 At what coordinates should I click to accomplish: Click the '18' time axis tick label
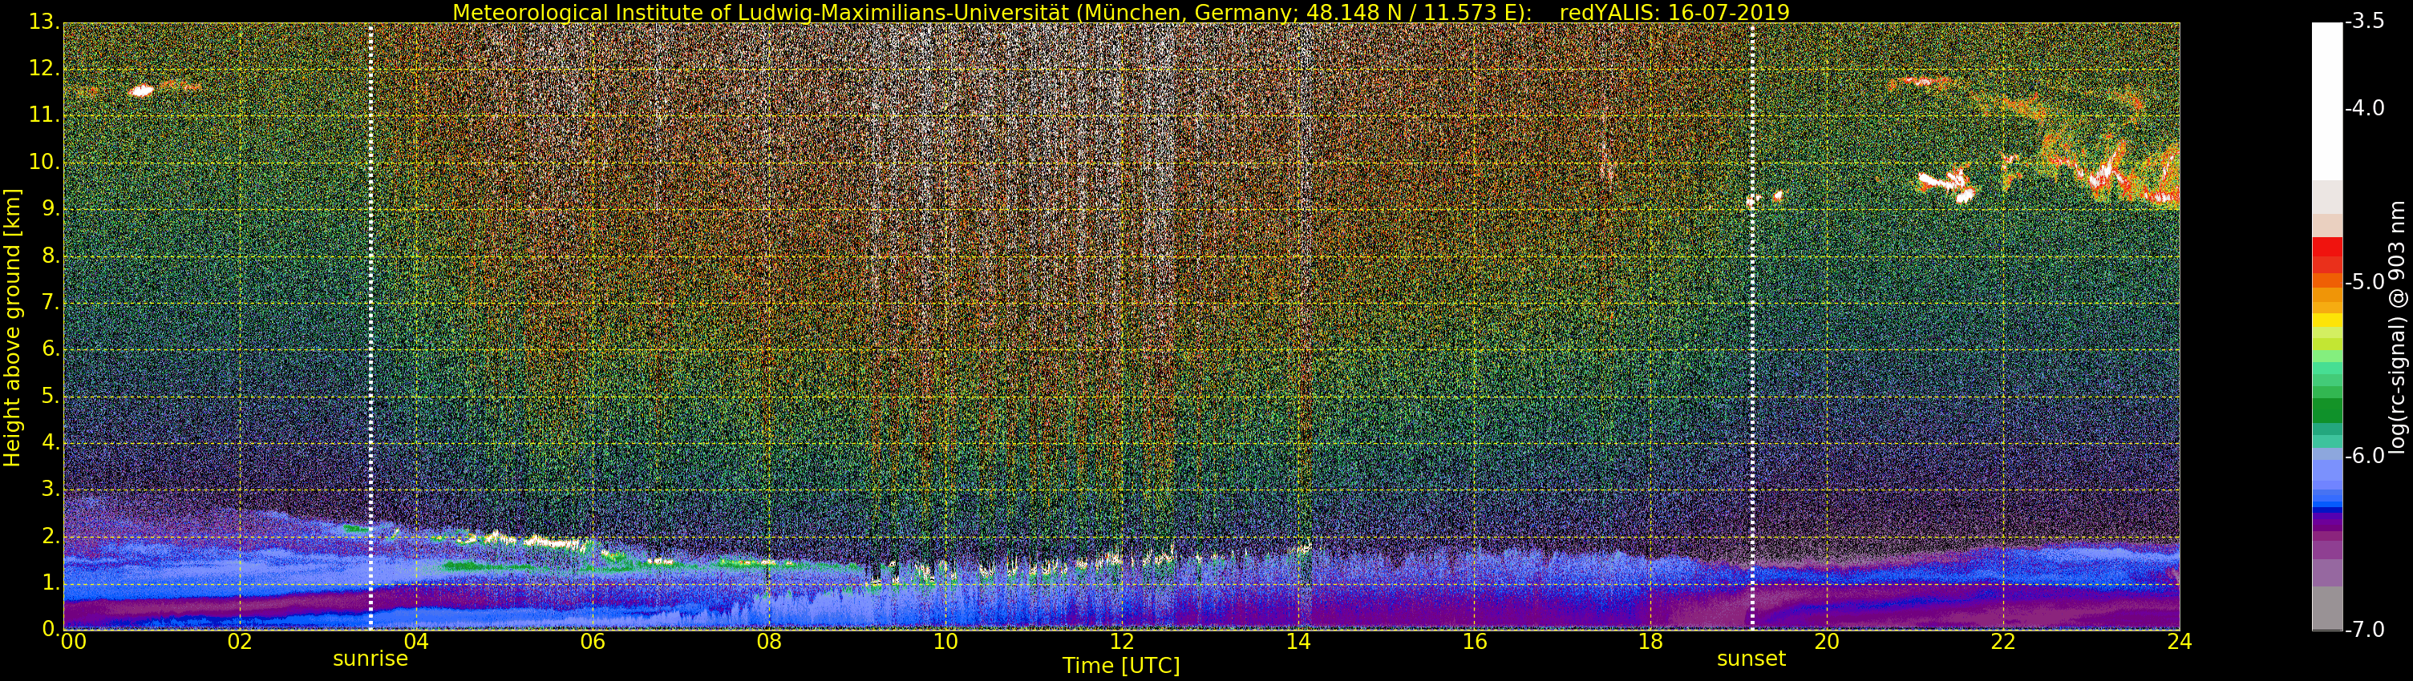click(1650, 641)
